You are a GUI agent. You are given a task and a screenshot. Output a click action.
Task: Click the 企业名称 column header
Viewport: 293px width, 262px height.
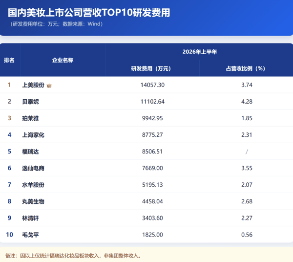[63, 60]
